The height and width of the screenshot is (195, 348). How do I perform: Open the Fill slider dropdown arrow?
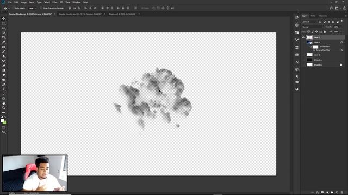[x=341, y=32]
